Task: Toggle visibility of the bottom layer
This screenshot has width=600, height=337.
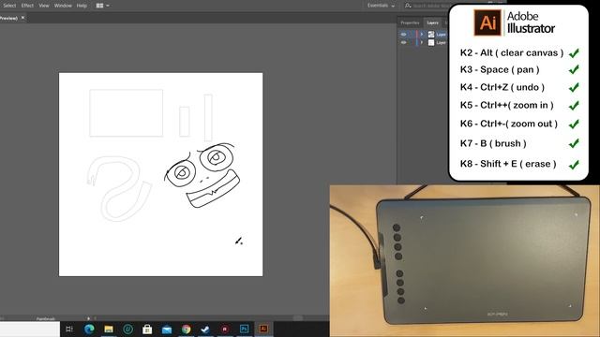Action: pos(403,42)
